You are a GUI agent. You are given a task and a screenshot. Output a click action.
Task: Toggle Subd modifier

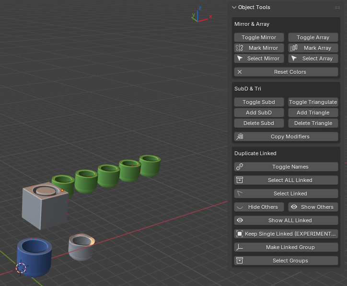[x=259, y=102]
